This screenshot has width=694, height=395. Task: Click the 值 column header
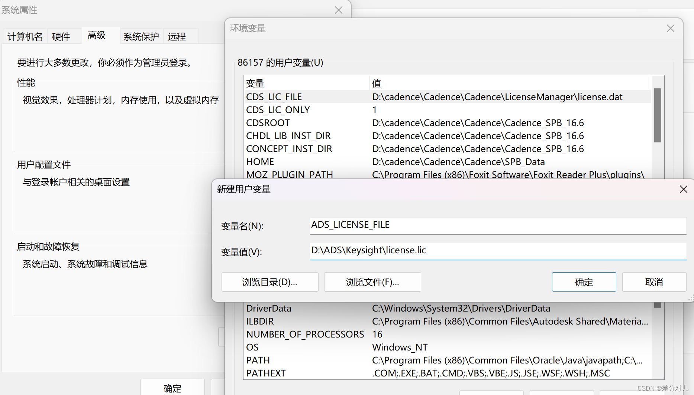pos(510,83)
